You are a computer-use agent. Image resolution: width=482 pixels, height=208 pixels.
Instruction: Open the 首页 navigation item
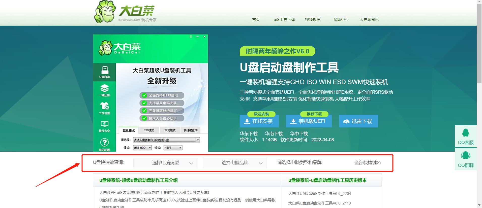tap(256, 20)
